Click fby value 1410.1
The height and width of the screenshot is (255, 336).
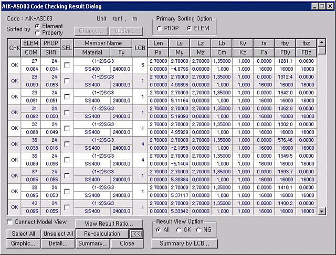(285, 187)
